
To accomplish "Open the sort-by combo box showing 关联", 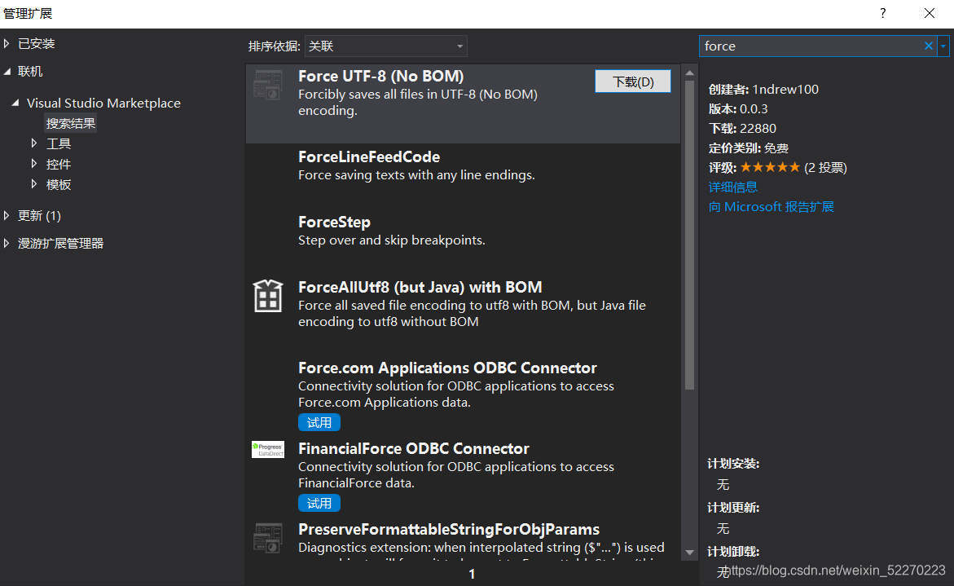I will click(385, 46).
